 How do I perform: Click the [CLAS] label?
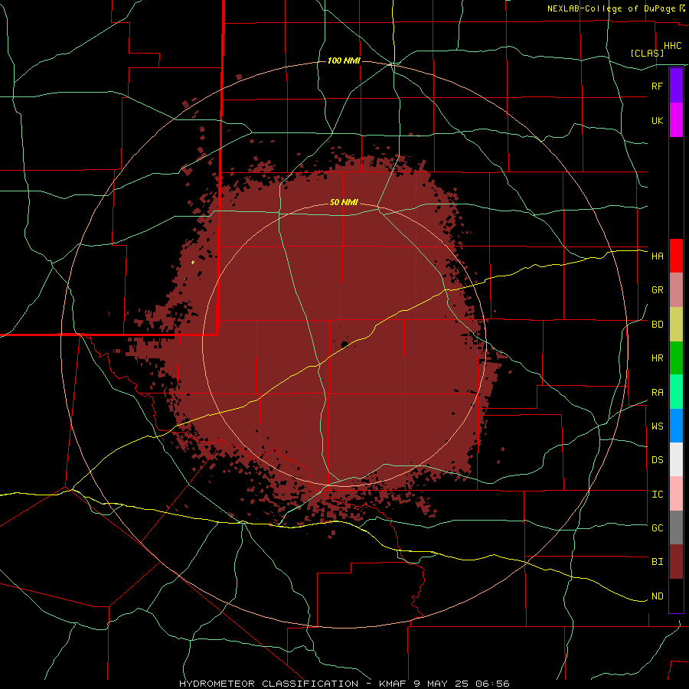tap(647, 53)
